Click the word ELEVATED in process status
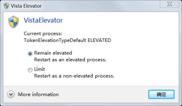 point(99,40)
